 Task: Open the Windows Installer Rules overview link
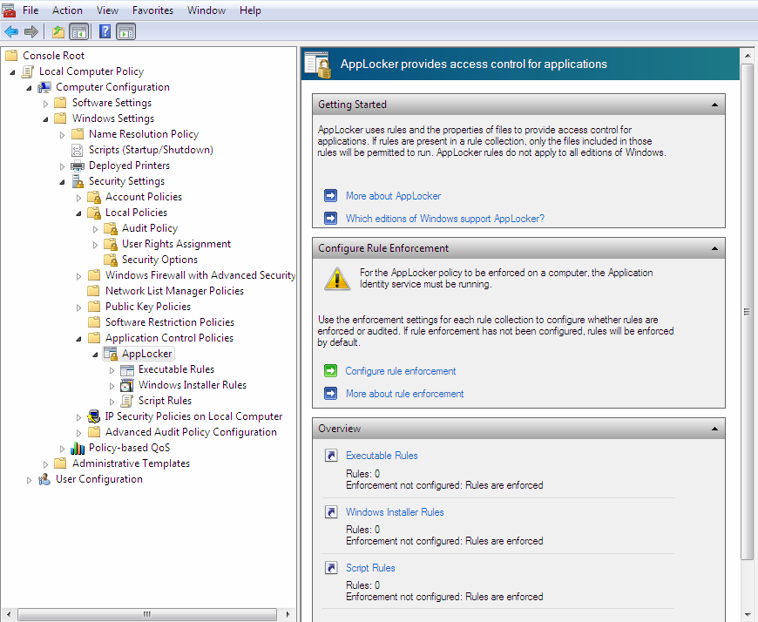pyautogui.click(x=395, y=512)
